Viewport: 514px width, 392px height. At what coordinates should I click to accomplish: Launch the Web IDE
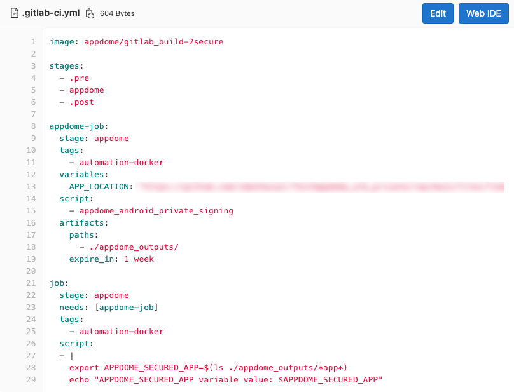[483, 13]
